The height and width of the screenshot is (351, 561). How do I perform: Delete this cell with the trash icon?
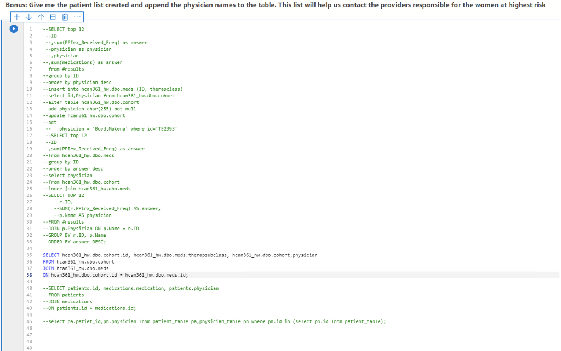point(65,17)
